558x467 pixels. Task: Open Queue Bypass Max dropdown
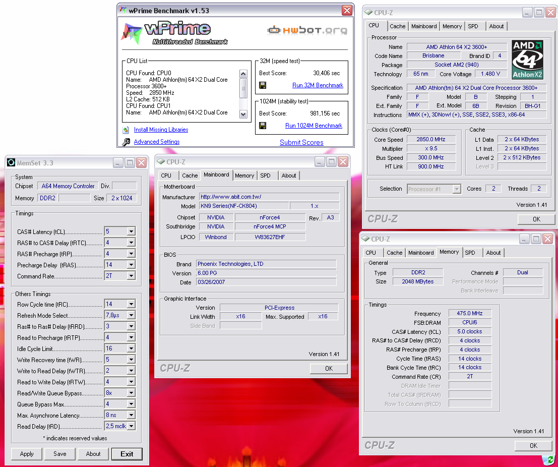coord(132,403)
